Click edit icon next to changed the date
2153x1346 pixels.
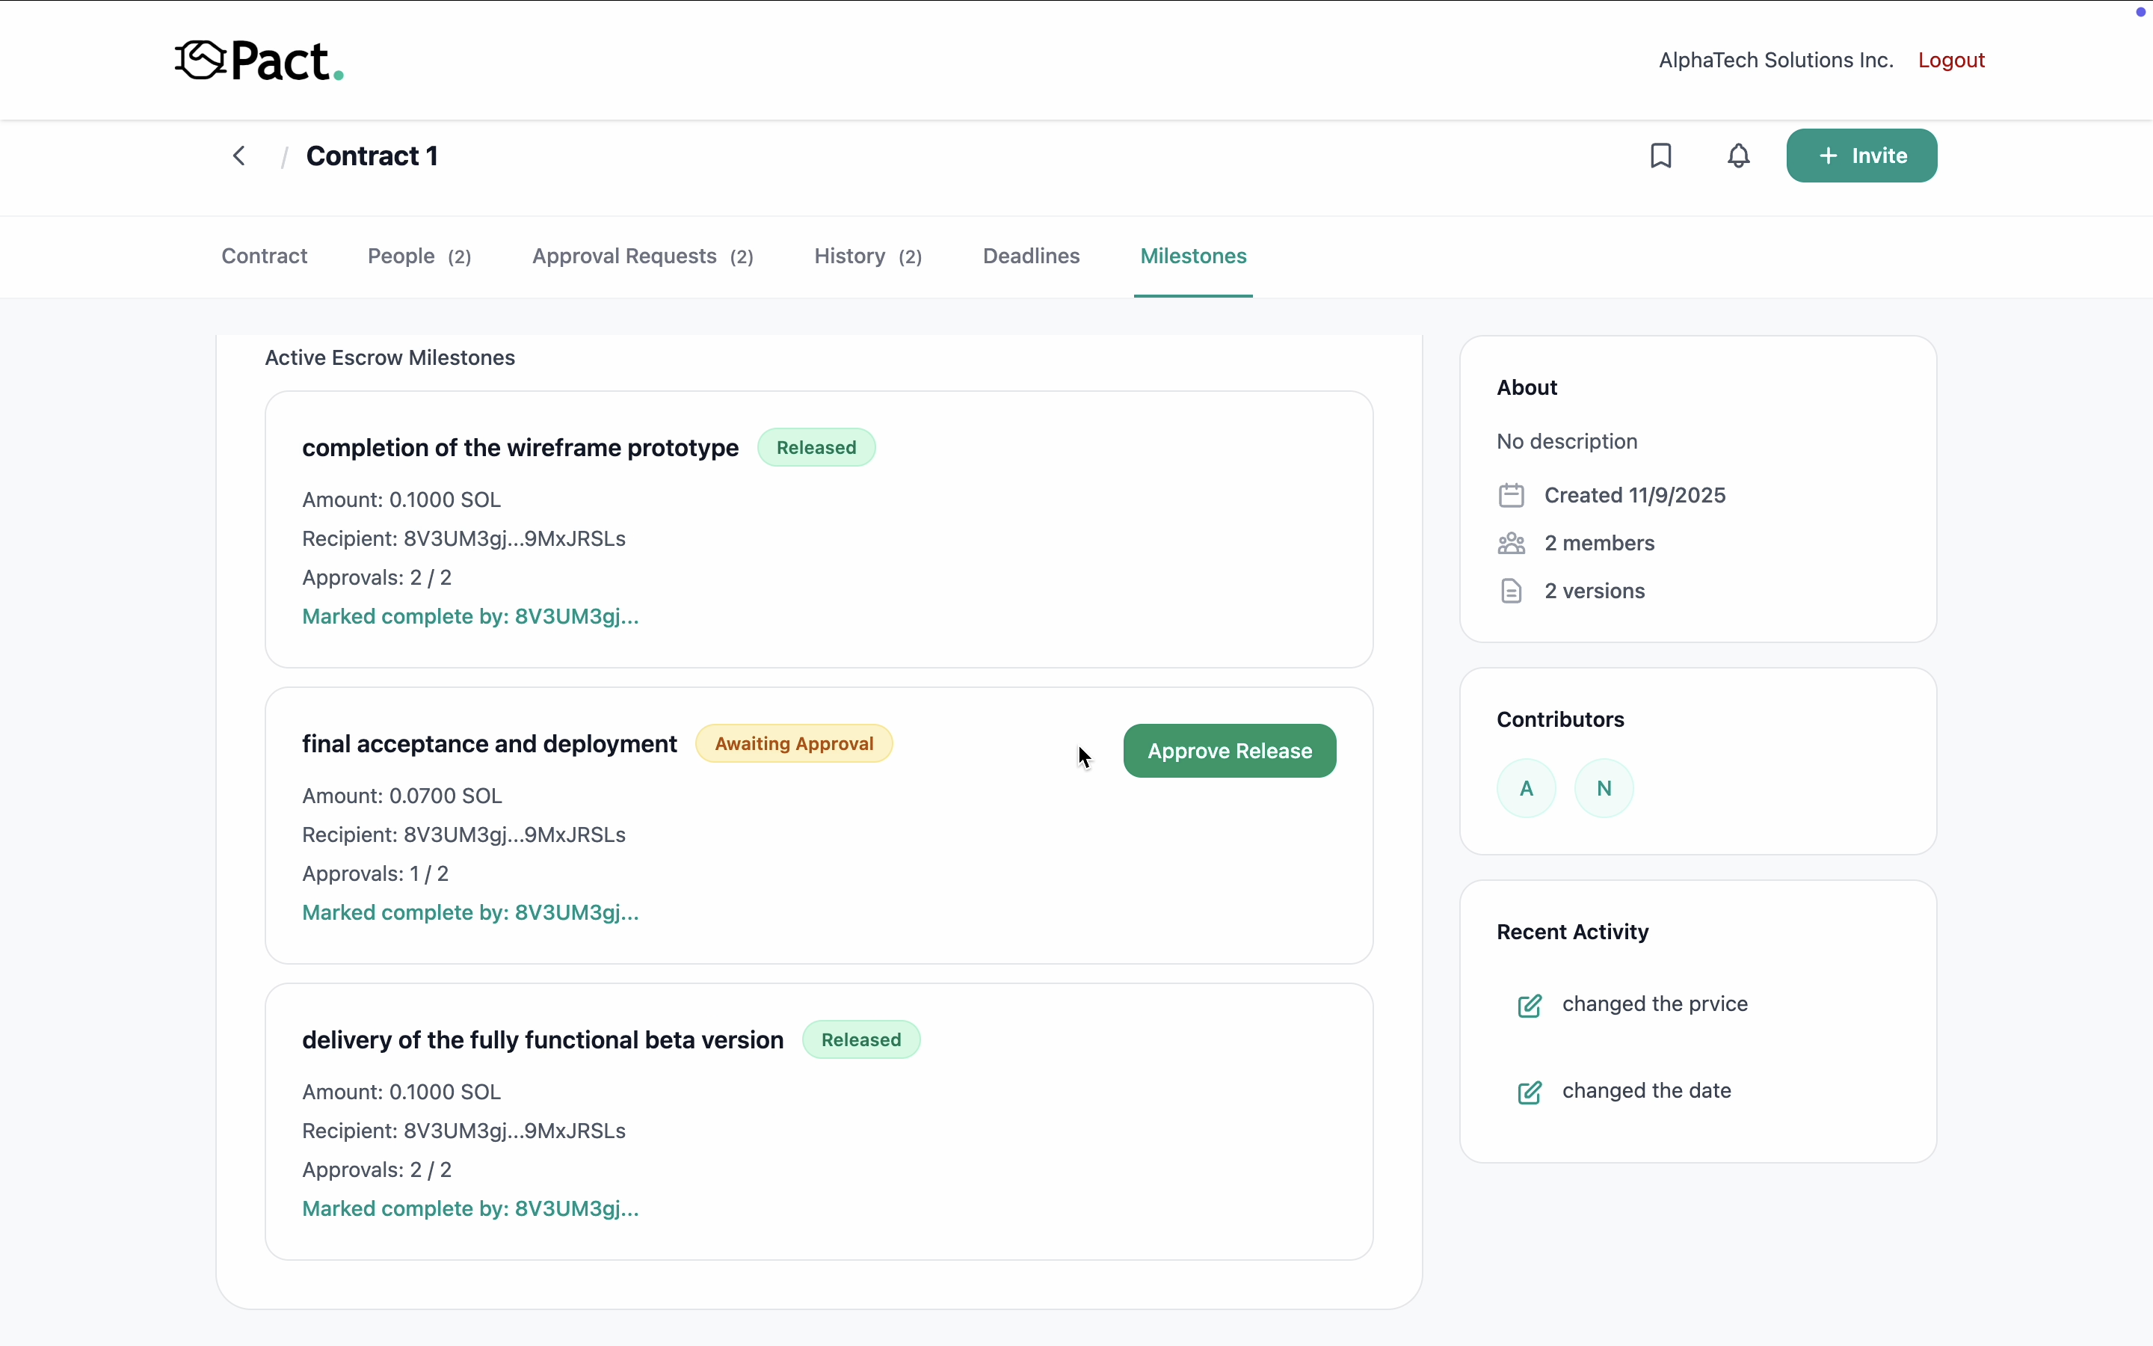[x=1530, y=1093]
